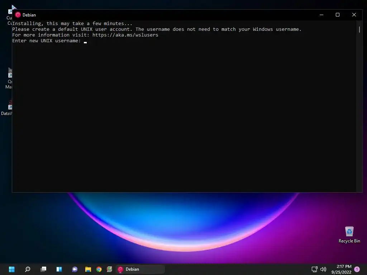Open network status tray icon
The height and width of the screenshot is (275, 367).
(315, 269)
